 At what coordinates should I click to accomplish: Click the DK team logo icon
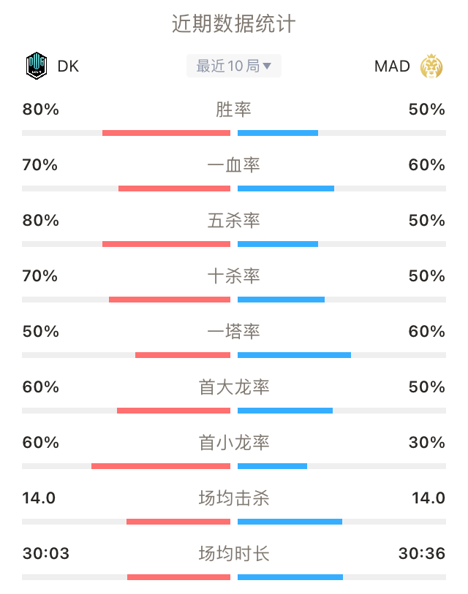click(37, 66)
